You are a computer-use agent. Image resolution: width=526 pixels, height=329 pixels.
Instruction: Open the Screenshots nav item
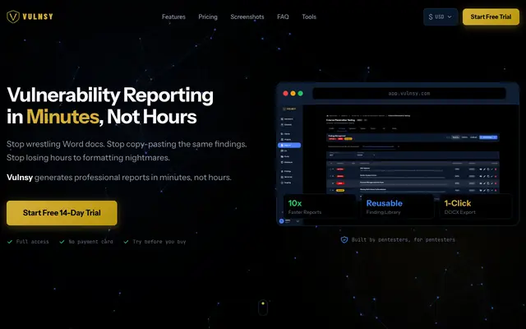tap(247, 16)
